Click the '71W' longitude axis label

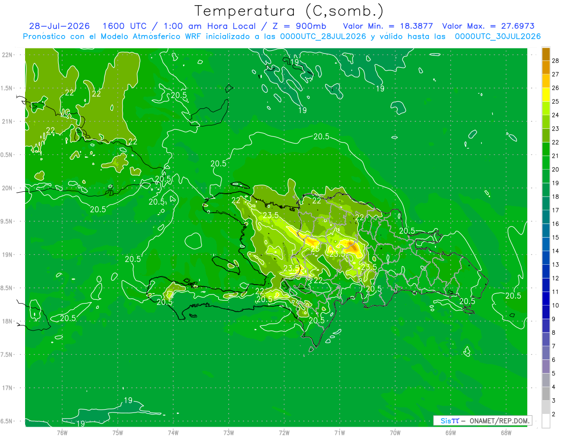339,432
